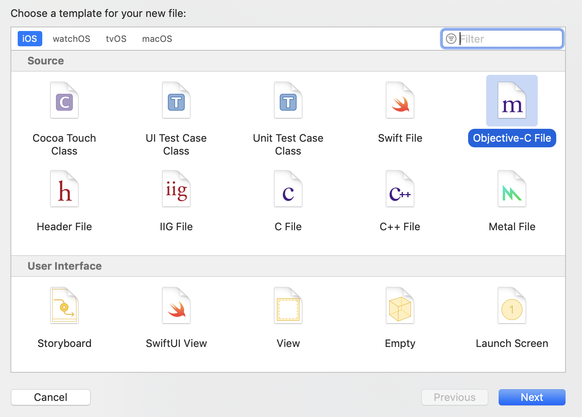Switch to the watchOS platform tab
The image size is (582, 417).
point(71,39)
